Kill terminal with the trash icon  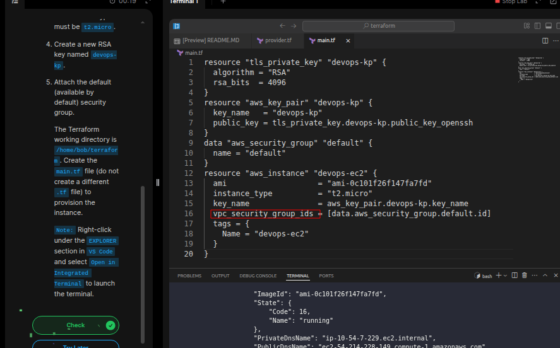click(x=524, y=275)
